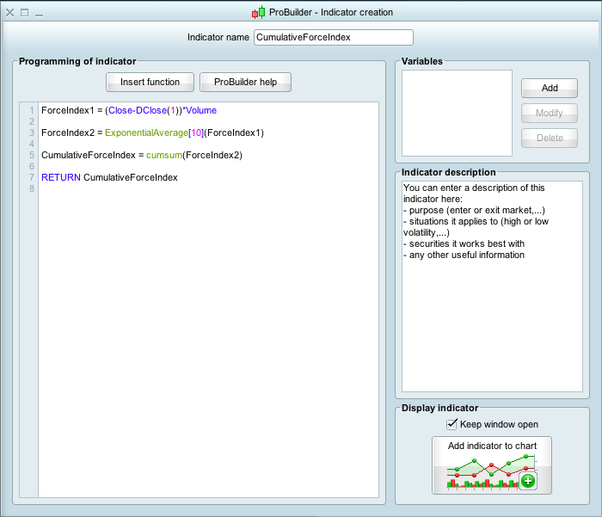Click the ProBuilder candlestick icon in title bar
The height and width of the screenshot is (517, 602).
pyautogui.click(x=258, y=12)
